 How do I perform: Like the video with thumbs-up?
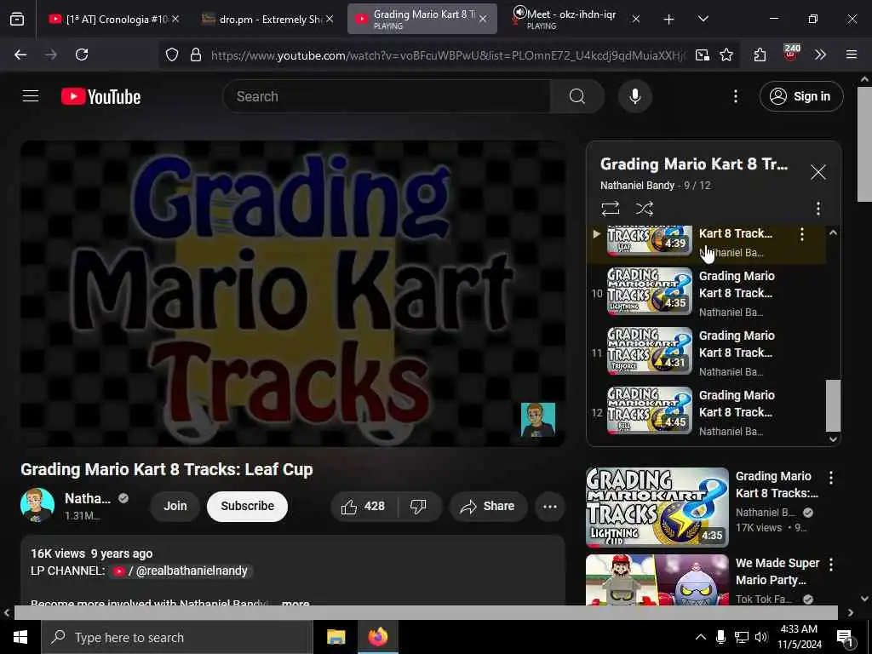(364, 506)
